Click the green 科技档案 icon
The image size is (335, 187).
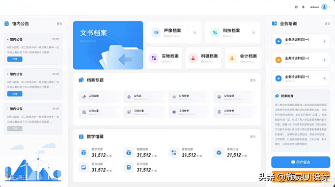click(x=215, y=33)
